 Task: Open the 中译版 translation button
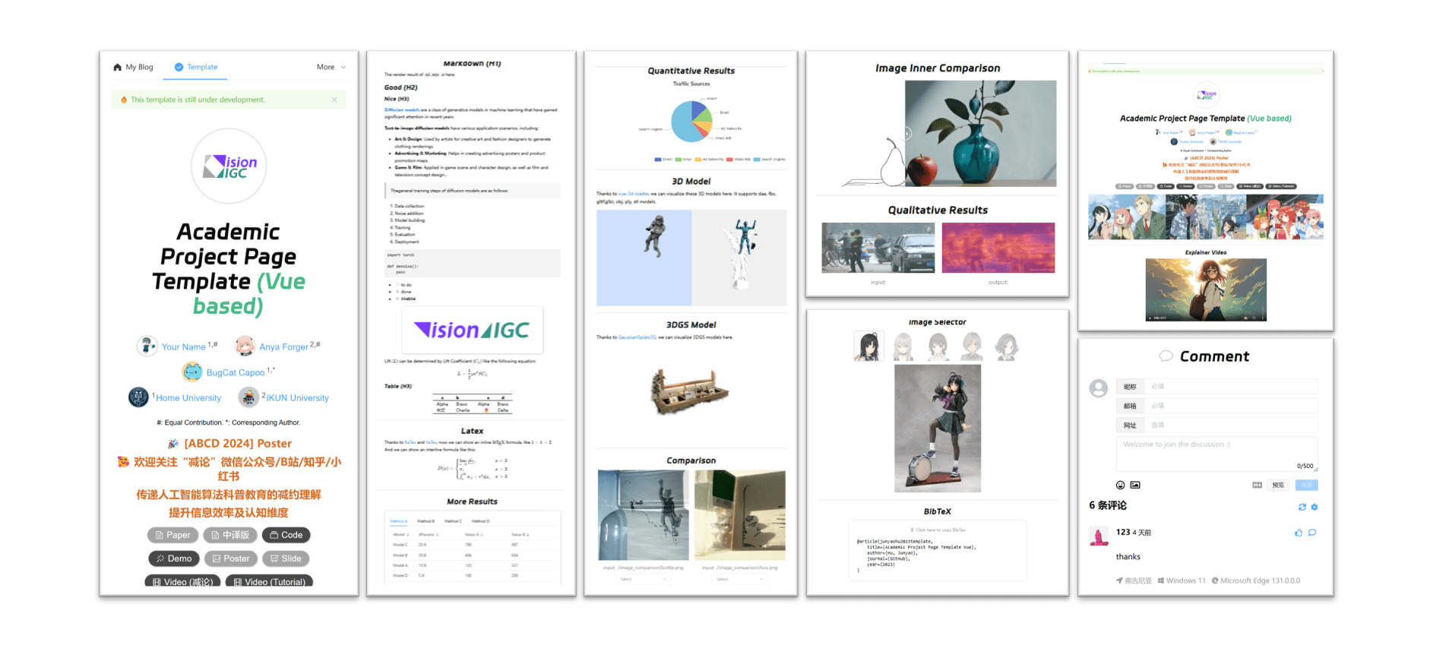[230, 535]
